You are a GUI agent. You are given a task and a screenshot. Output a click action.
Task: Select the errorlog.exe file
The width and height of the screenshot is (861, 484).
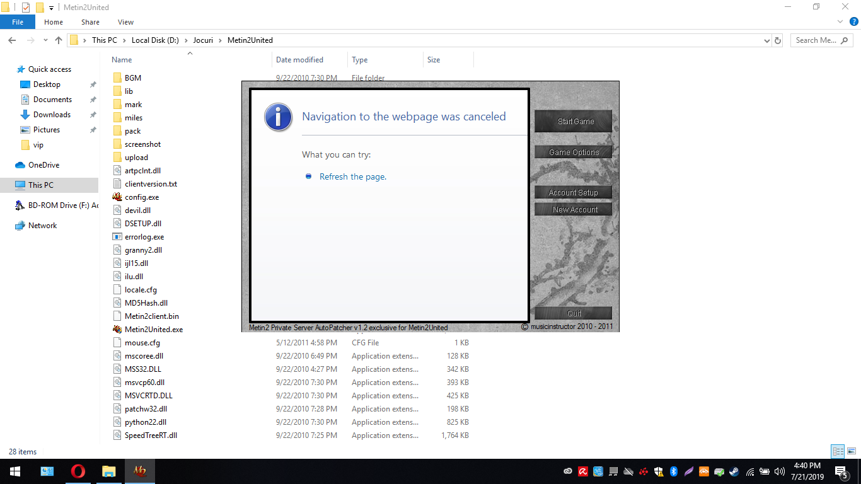click(144, 237)
